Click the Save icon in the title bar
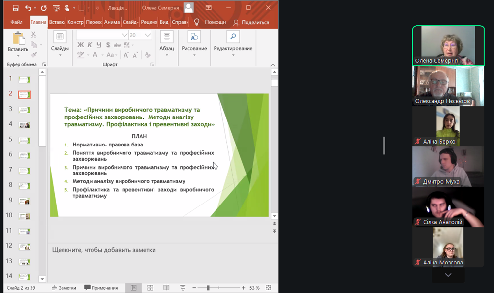This screenshot has width=494, height=293. coord(15,8)
